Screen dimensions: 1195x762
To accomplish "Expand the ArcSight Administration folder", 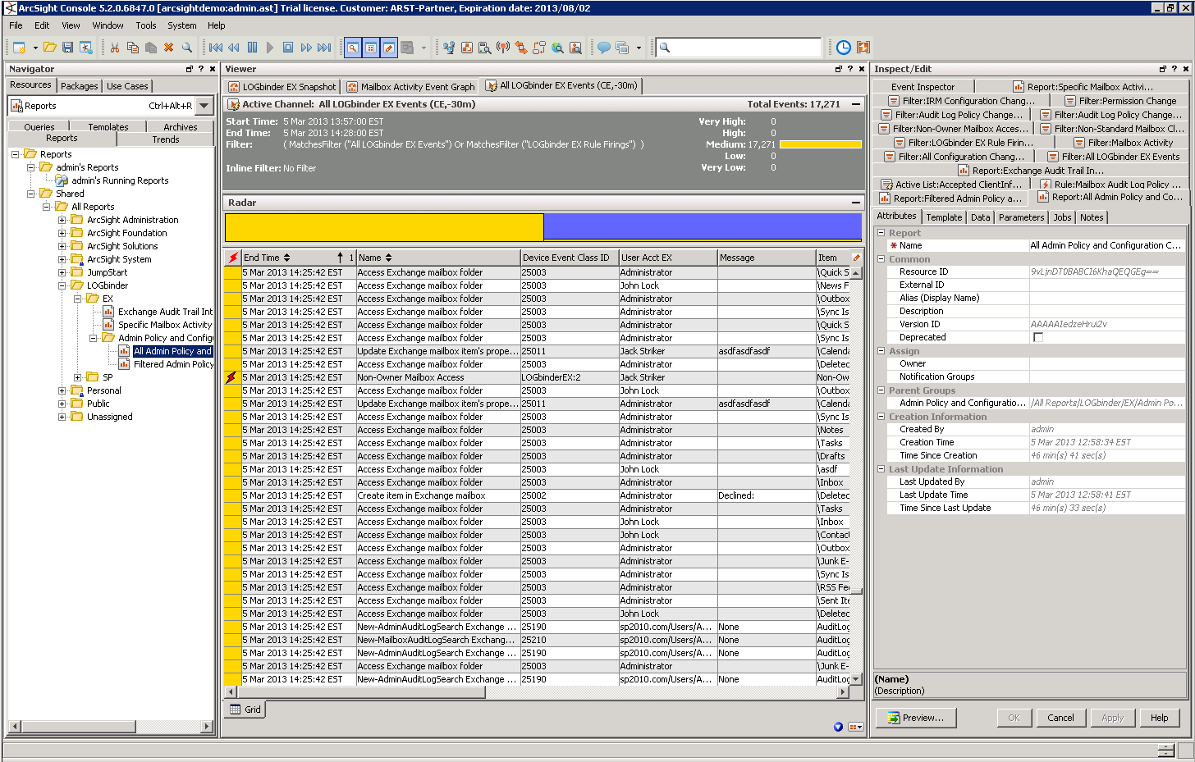I will 62,220.
